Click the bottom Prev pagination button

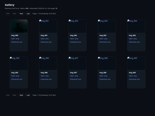[x=14, y=95]
